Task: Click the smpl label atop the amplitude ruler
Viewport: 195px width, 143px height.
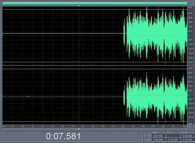Action: click(190, 7)
